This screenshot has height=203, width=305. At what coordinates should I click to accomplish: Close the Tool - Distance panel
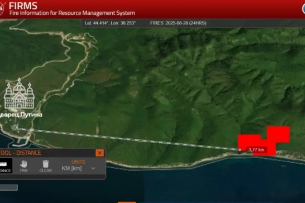[x=100, y=153]
